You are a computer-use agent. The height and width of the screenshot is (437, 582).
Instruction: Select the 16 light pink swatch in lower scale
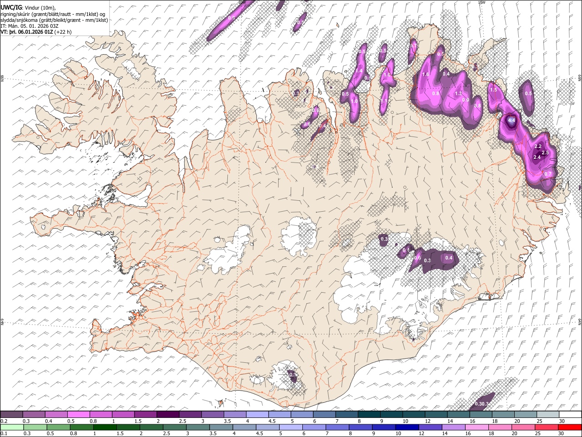[477, 427]
